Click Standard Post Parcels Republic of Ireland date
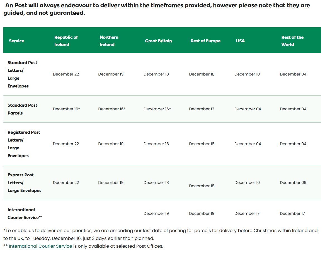Screen dimensions: 325x258 click(66, 109)
